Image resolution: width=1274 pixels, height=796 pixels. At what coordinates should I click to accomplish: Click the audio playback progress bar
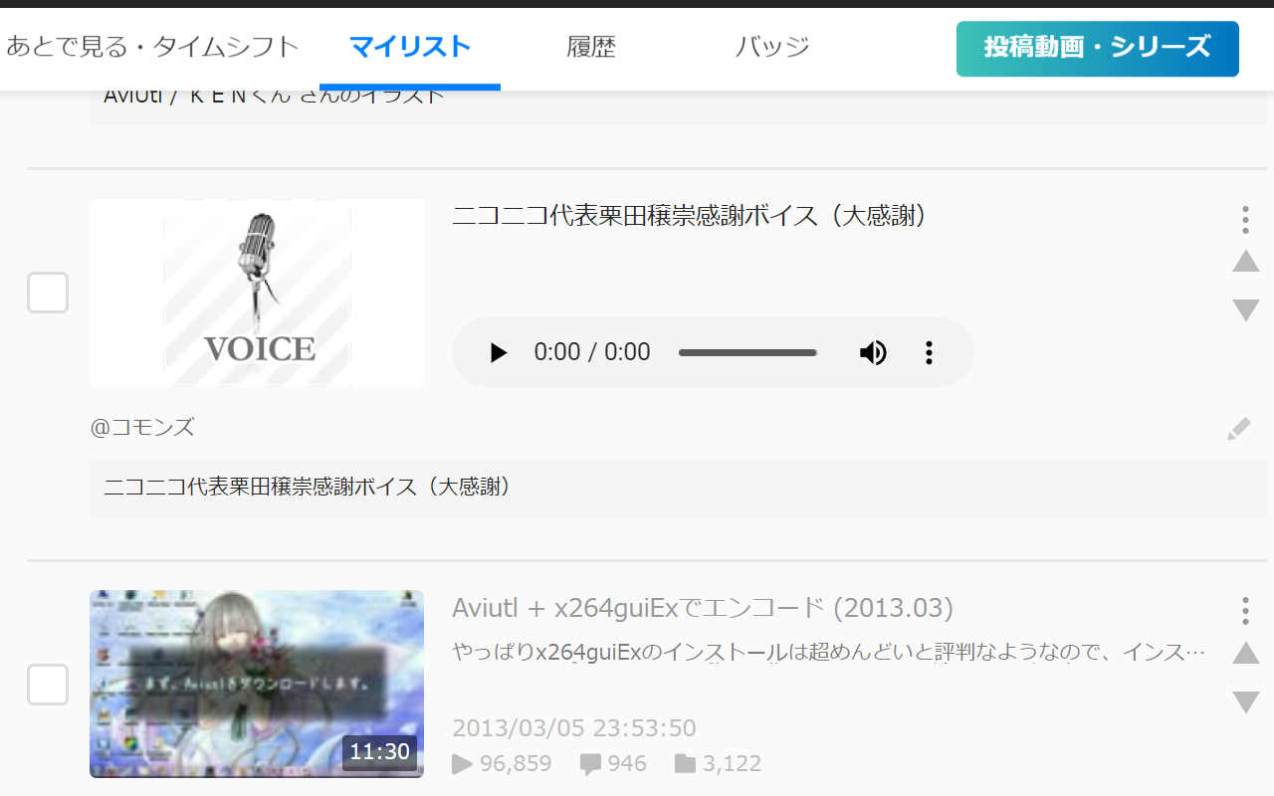[747, 352]
